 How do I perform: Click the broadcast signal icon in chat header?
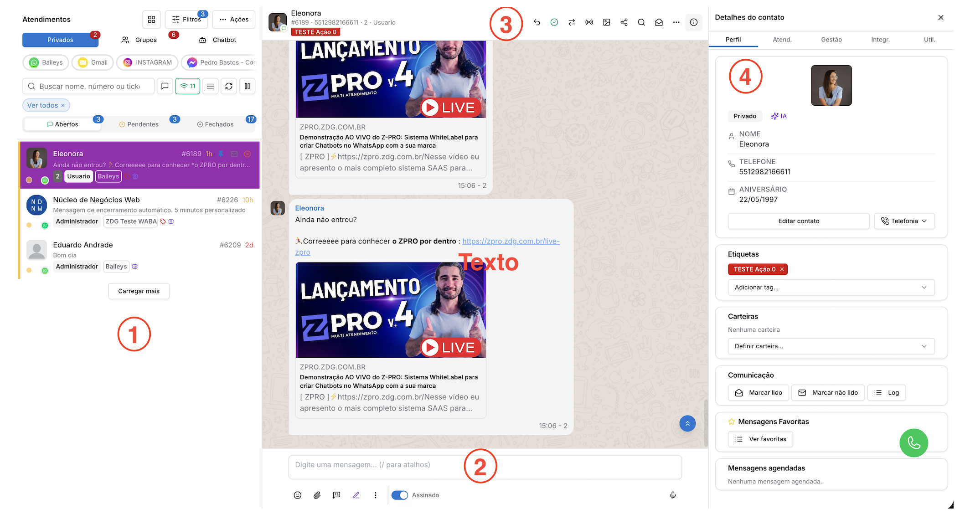pyautogui.click(x=589, y=22)
